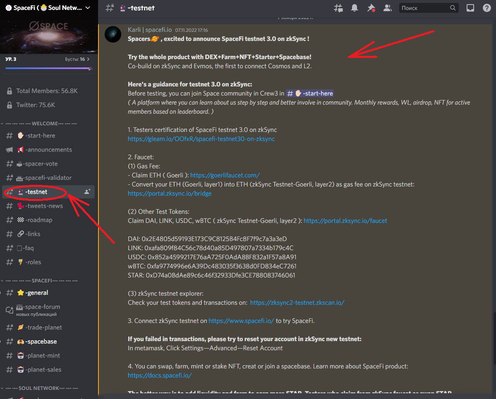Open the -tweets-news channel

48,206
